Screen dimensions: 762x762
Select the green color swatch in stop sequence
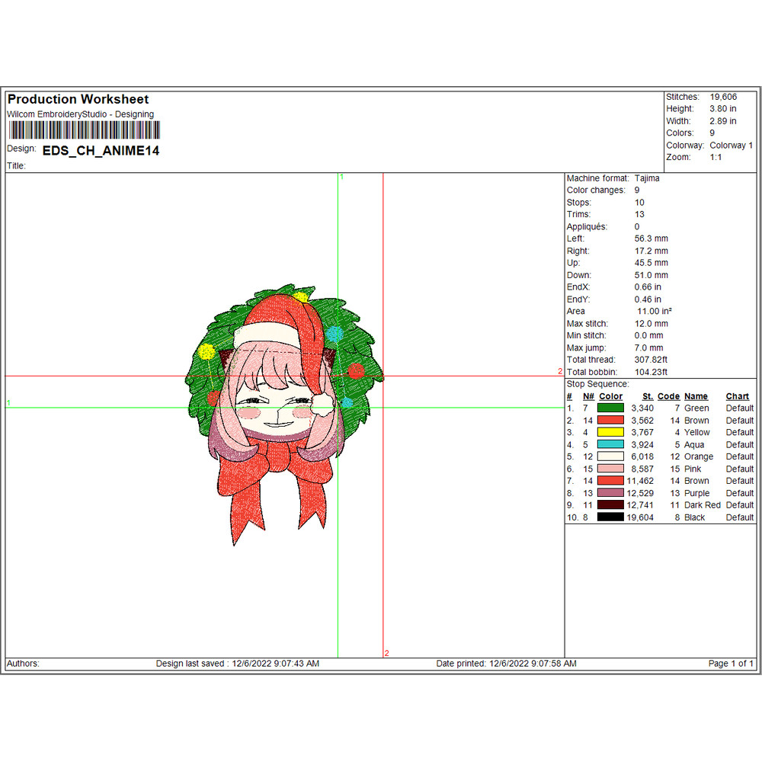click(x=610, y=408)
